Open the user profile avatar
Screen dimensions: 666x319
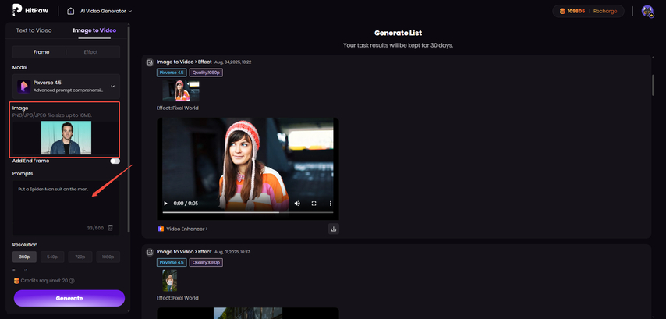pos(647,11)
